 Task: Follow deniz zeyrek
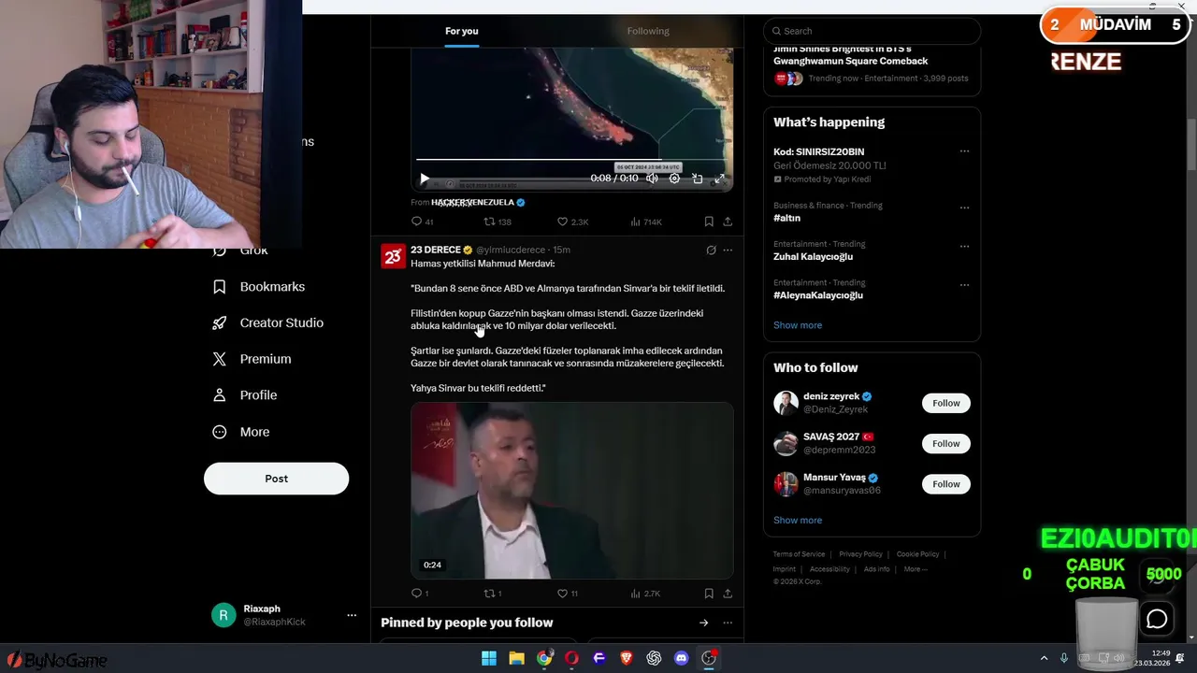945,403
